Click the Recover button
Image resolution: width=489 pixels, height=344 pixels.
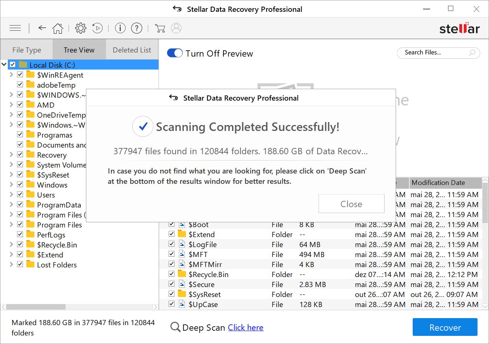click(x=445, y=327)
